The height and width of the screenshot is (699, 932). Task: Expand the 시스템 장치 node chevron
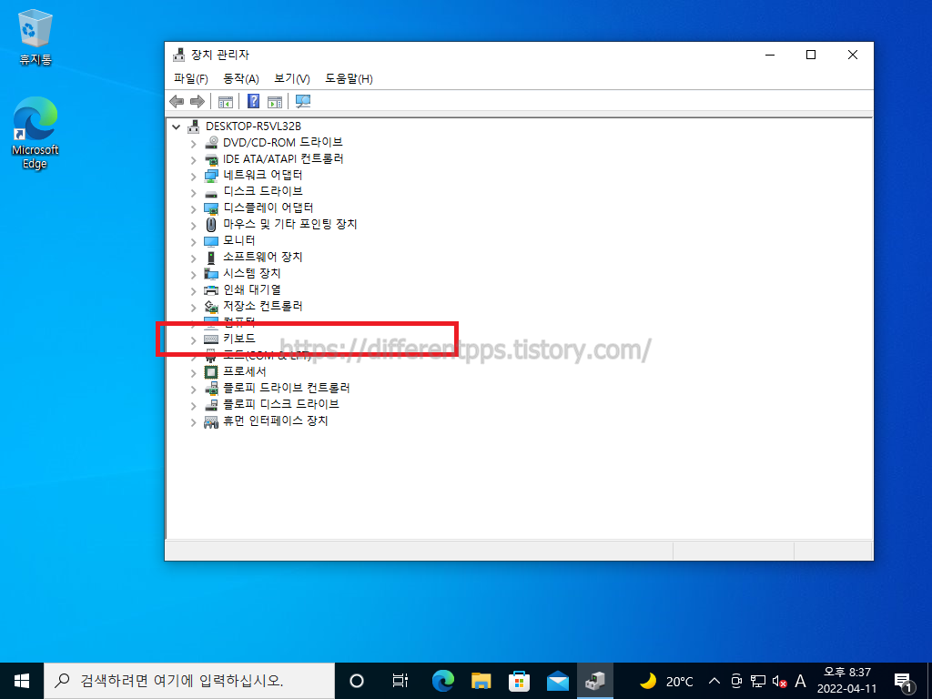point(193,274)
